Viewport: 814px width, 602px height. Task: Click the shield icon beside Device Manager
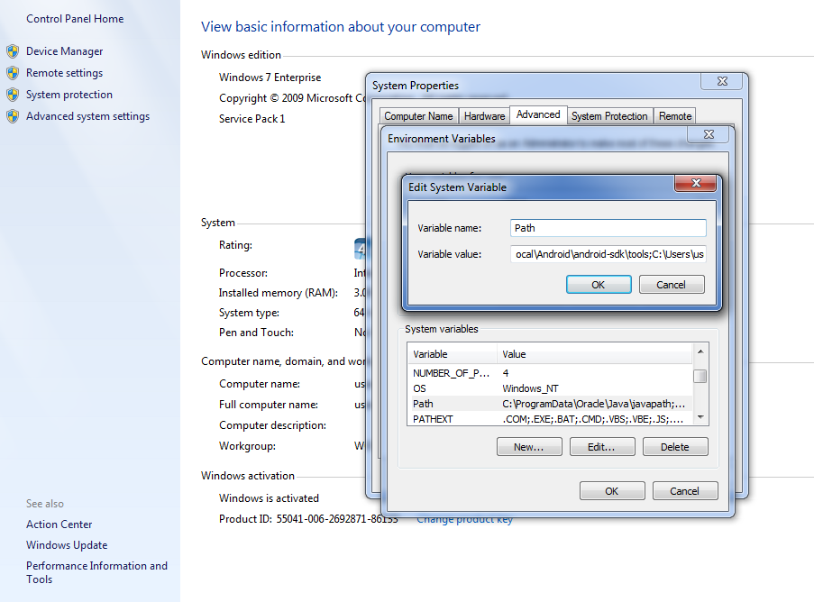13,51
